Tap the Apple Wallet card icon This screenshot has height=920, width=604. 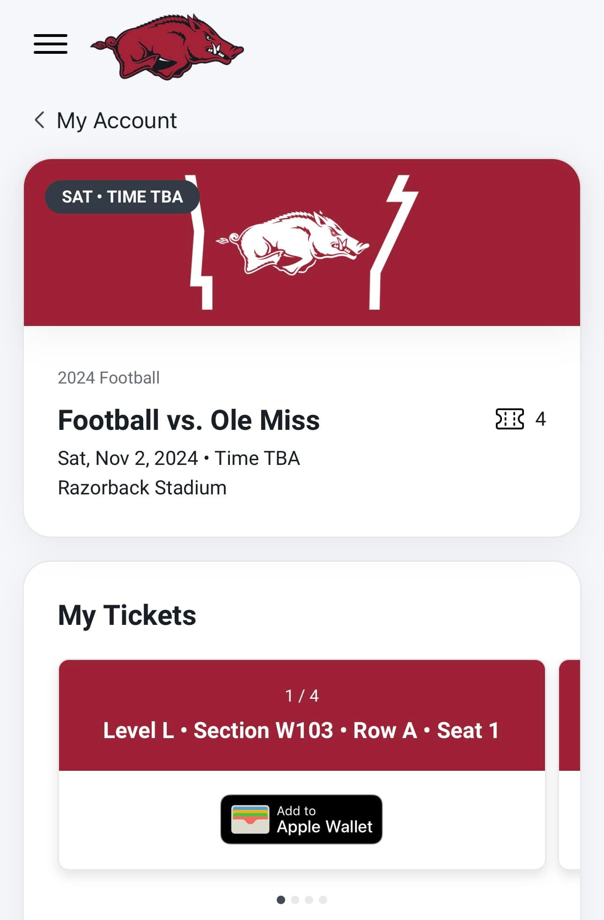tap(250, 819)
